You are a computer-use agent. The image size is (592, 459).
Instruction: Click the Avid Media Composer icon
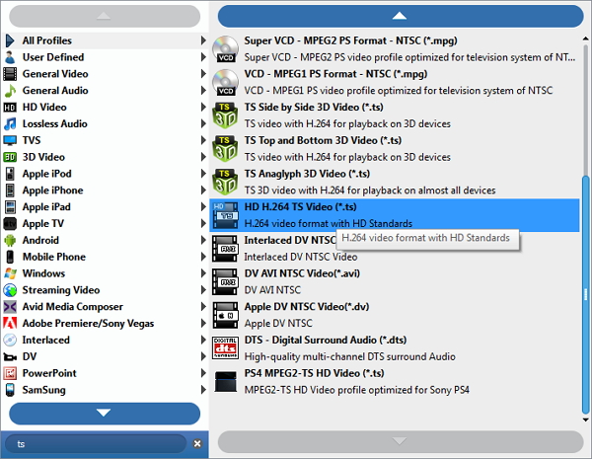pyautogui.click(x=10, y=307)
